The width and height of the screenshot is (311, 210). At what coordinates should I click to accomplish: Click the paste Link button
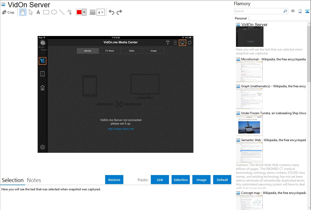click(x=160, y=180)
